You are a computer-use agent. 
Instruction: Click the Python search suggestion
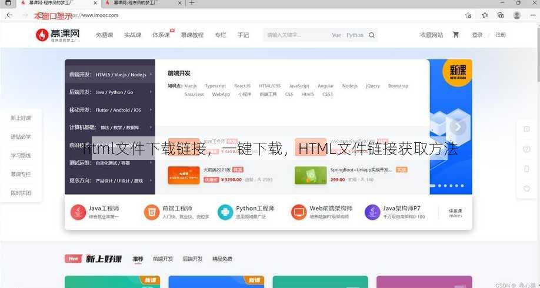[355, 35]
